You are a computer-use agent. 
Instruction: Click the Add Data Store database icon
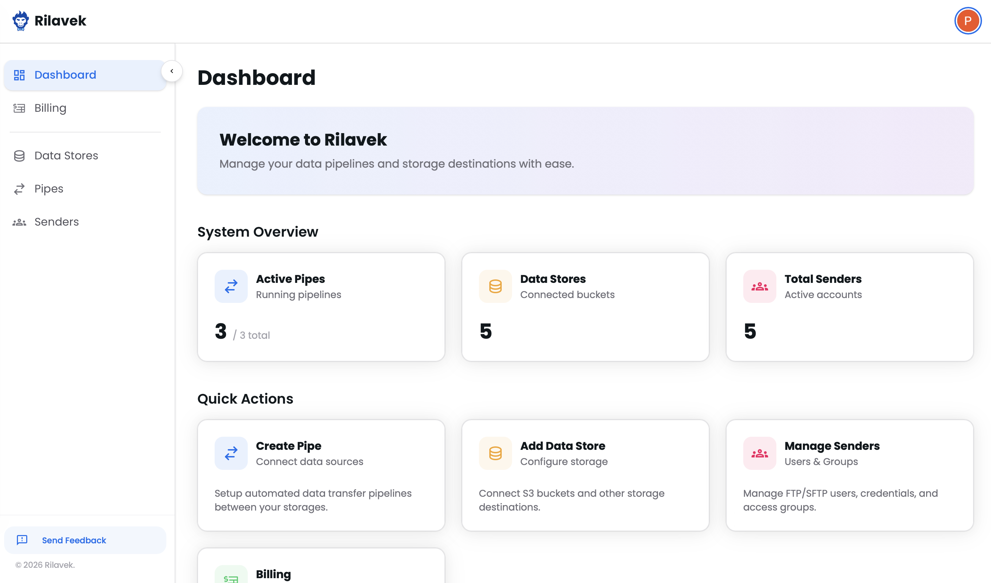pyautogui.click(x=495, y=453)
